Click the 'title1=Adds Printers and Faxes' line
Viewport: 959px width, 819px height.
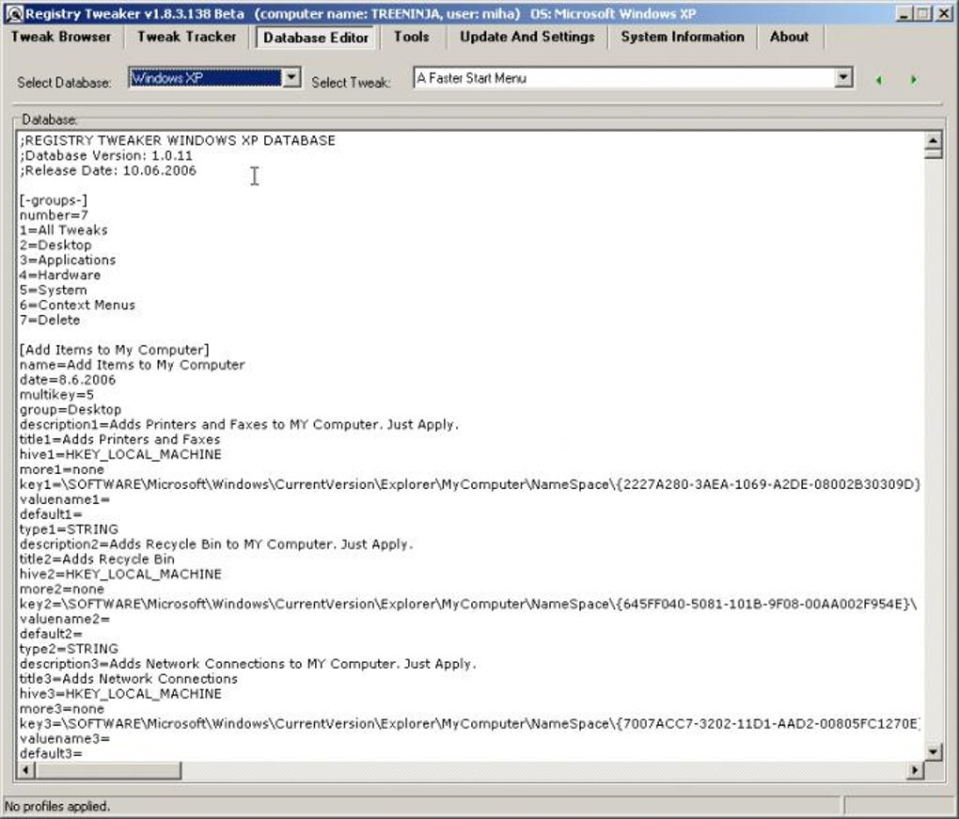click(120, 439)
